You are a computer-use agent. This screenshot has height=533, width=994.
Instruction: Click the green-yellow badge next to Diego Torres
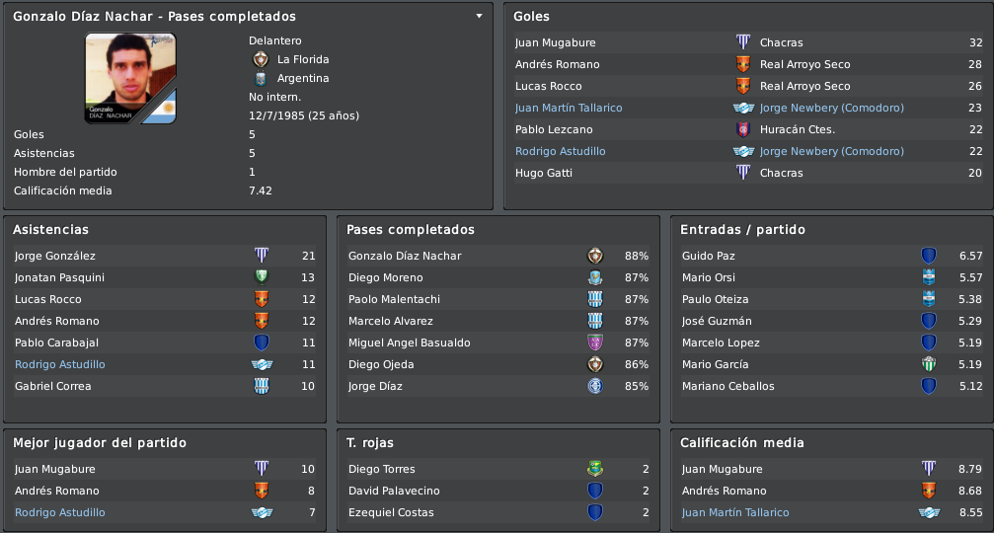tap(594, 469)
